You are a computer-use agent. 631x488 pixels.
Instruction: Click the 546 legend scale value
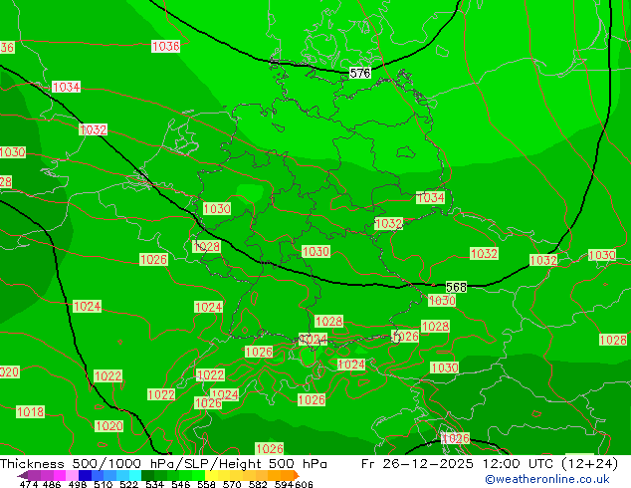(x=180, y=484)
